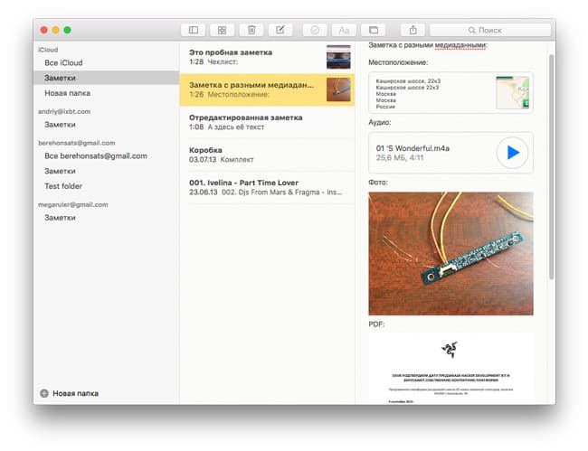Click circuit board thumbnail in selected note row
Viewport: 588px width, 451px height.
click(x=338, y=89)
